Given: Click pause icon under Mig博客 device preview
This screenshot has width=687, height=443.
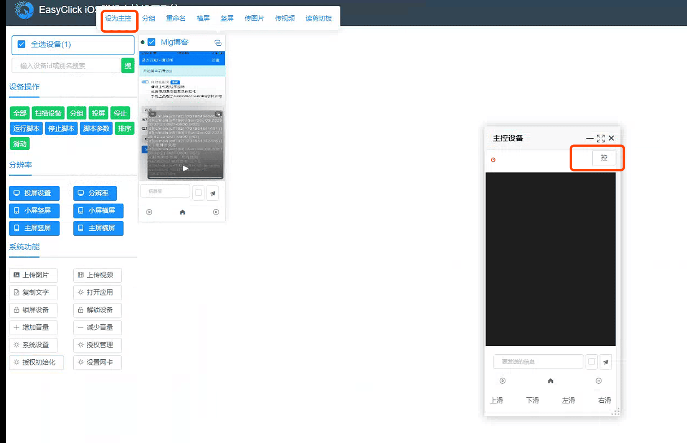Looking at the screenshot, I should coord(216,212).
